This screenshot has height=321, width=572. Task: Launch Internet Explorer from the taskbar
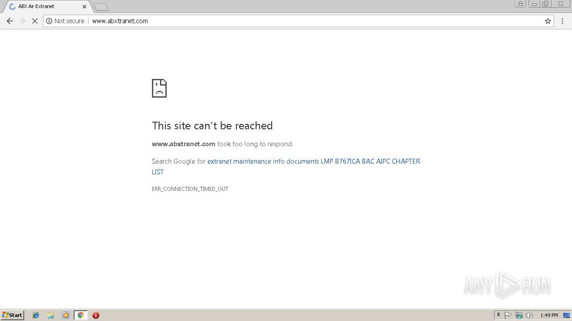tap(36, 315)
